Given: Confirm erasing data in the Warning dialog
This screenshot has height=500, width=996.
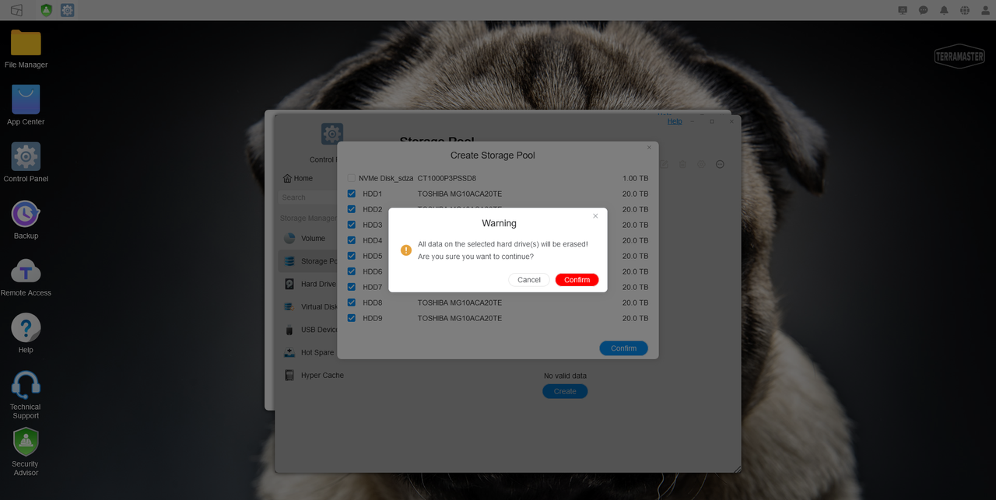Looking at the screenshot, I should [577, 280].
